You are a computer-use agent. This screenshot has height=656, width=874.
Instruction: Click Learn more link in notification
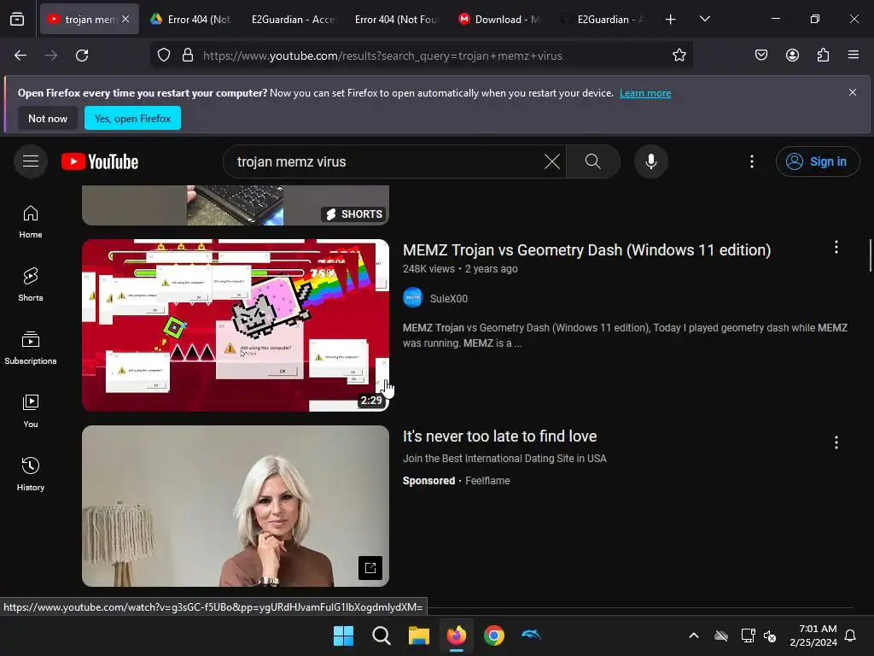pyautogui.click(x=645, y=93)
